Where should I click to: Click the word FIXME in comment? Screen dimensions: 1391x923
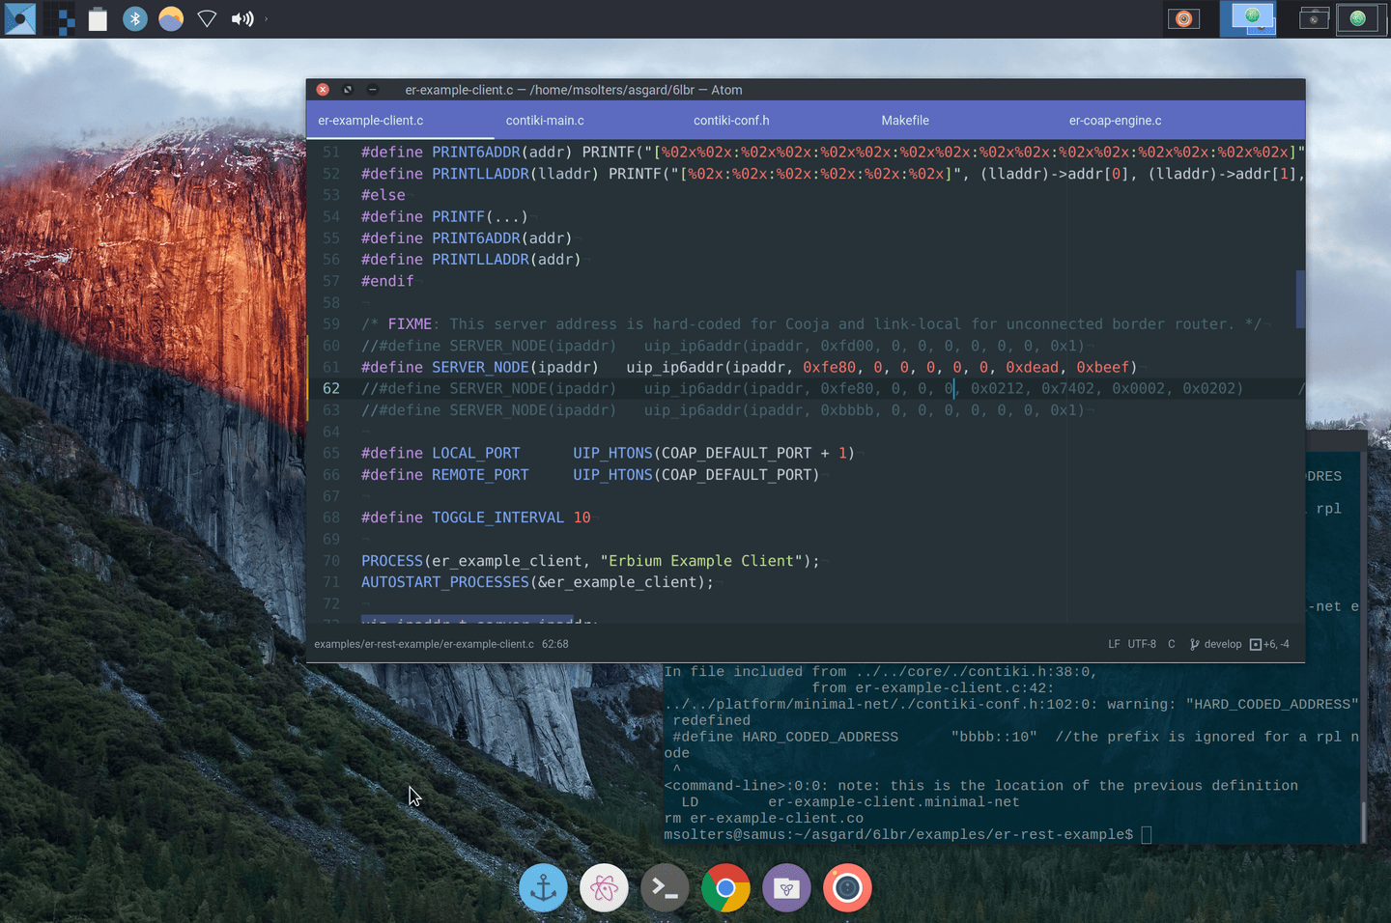point(410,324)
